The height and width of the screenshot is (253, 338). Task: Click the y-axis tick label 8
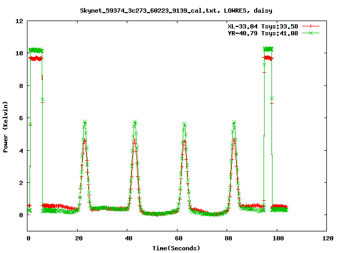click(21, 85)
